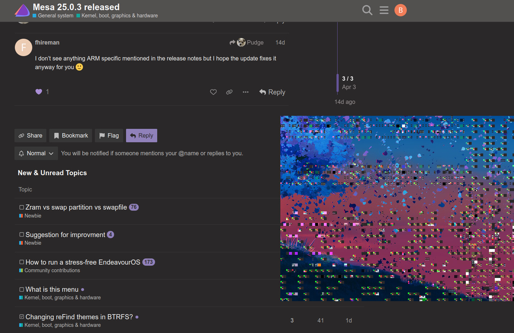The image size is (514, 333).
Task: Click Mesa 25.0.3 released title
Action: 76,7
